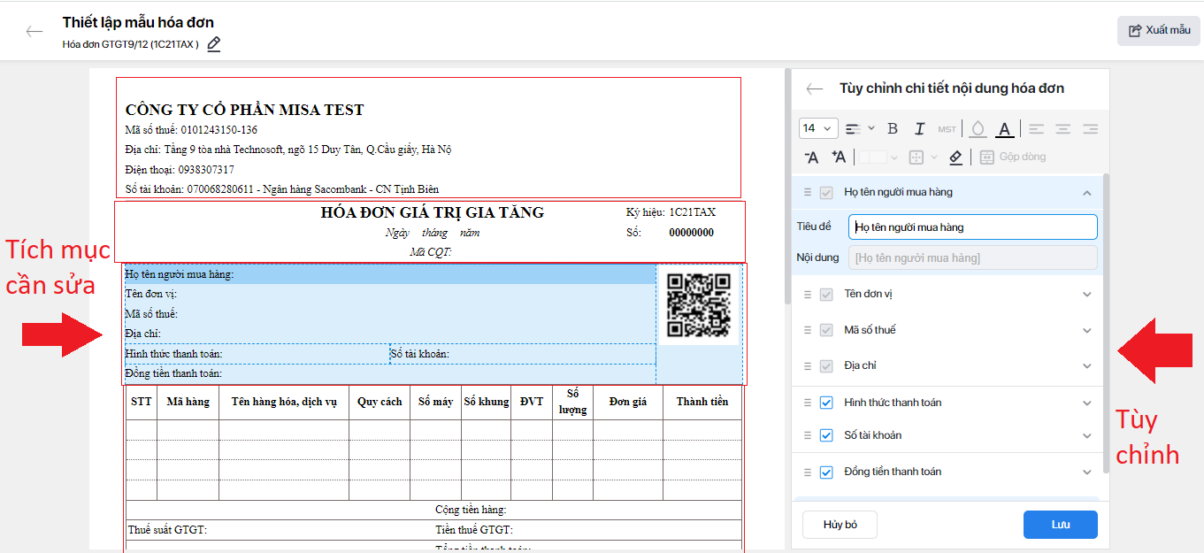Click the Tiêu đề input field
Viewport: 1204px width, 553px height.
click(972, 227)
